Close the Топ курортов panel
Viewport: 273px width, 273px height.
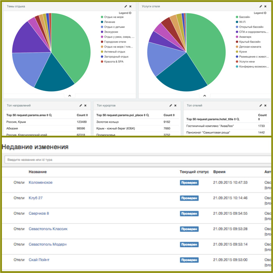[175, 106]
